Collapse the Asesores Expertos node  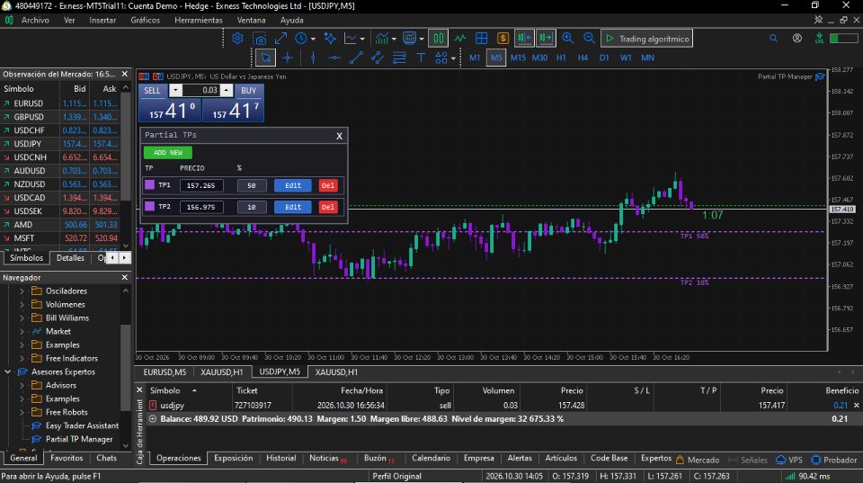[8, 371]
